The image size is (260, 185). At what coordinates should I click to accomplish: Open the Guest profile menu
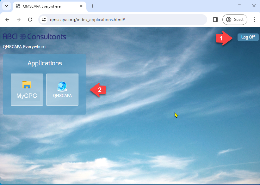coord(235,20)
